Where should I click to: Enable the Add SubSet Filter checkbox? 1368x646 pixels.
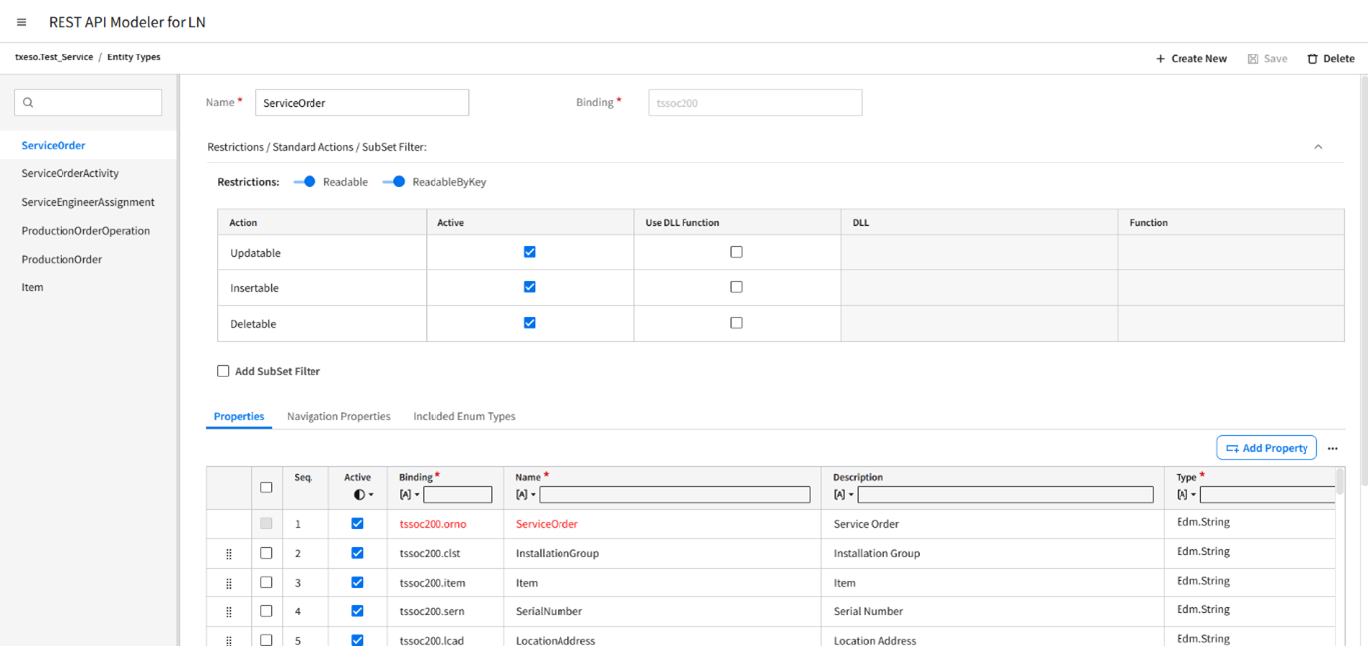coord(223,371)
